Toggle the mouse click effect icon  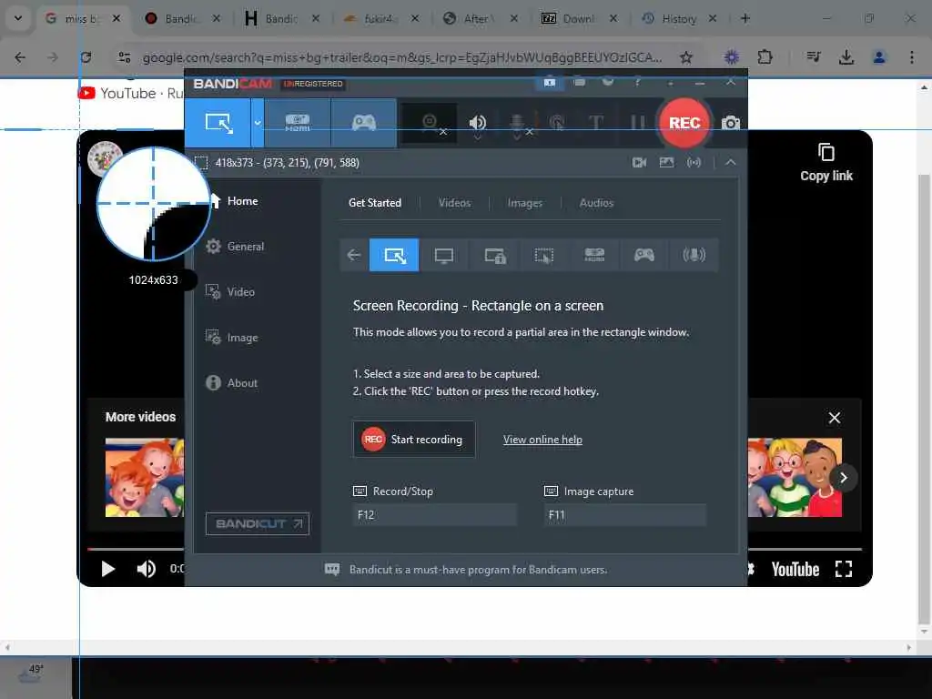click(x=557, y=123)
